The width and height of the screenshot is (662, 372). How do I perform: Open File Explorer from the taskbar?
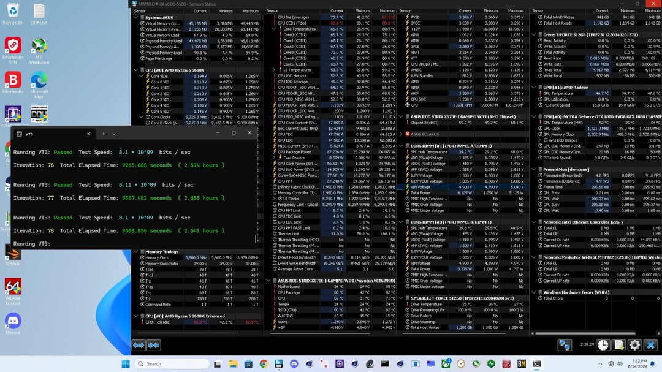[x=233, y=363]
